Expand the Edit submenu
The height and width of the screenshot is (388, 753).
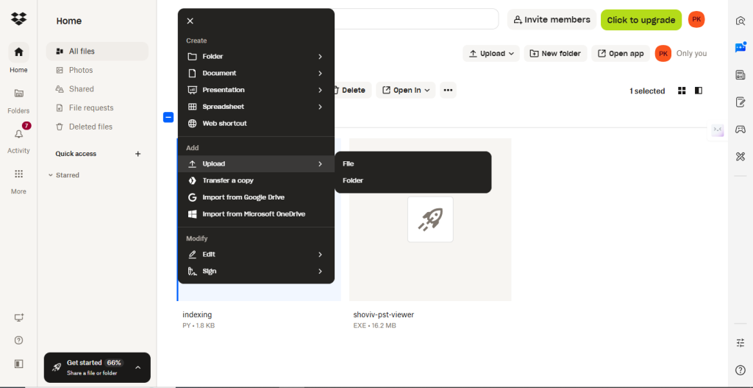[x=256, y=254]
